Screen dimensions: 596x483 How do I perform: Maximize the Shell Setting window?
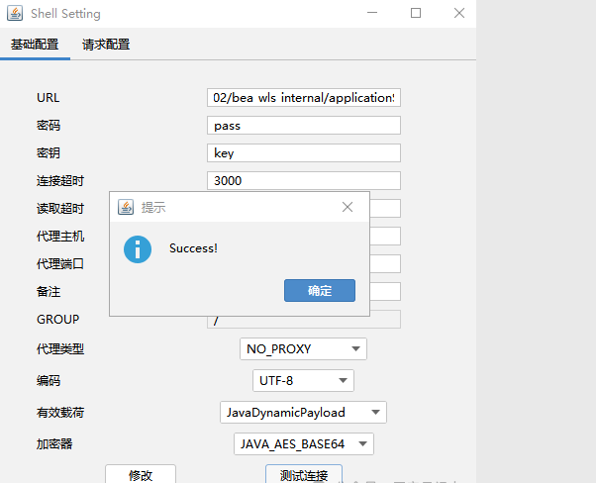(416, 13)
